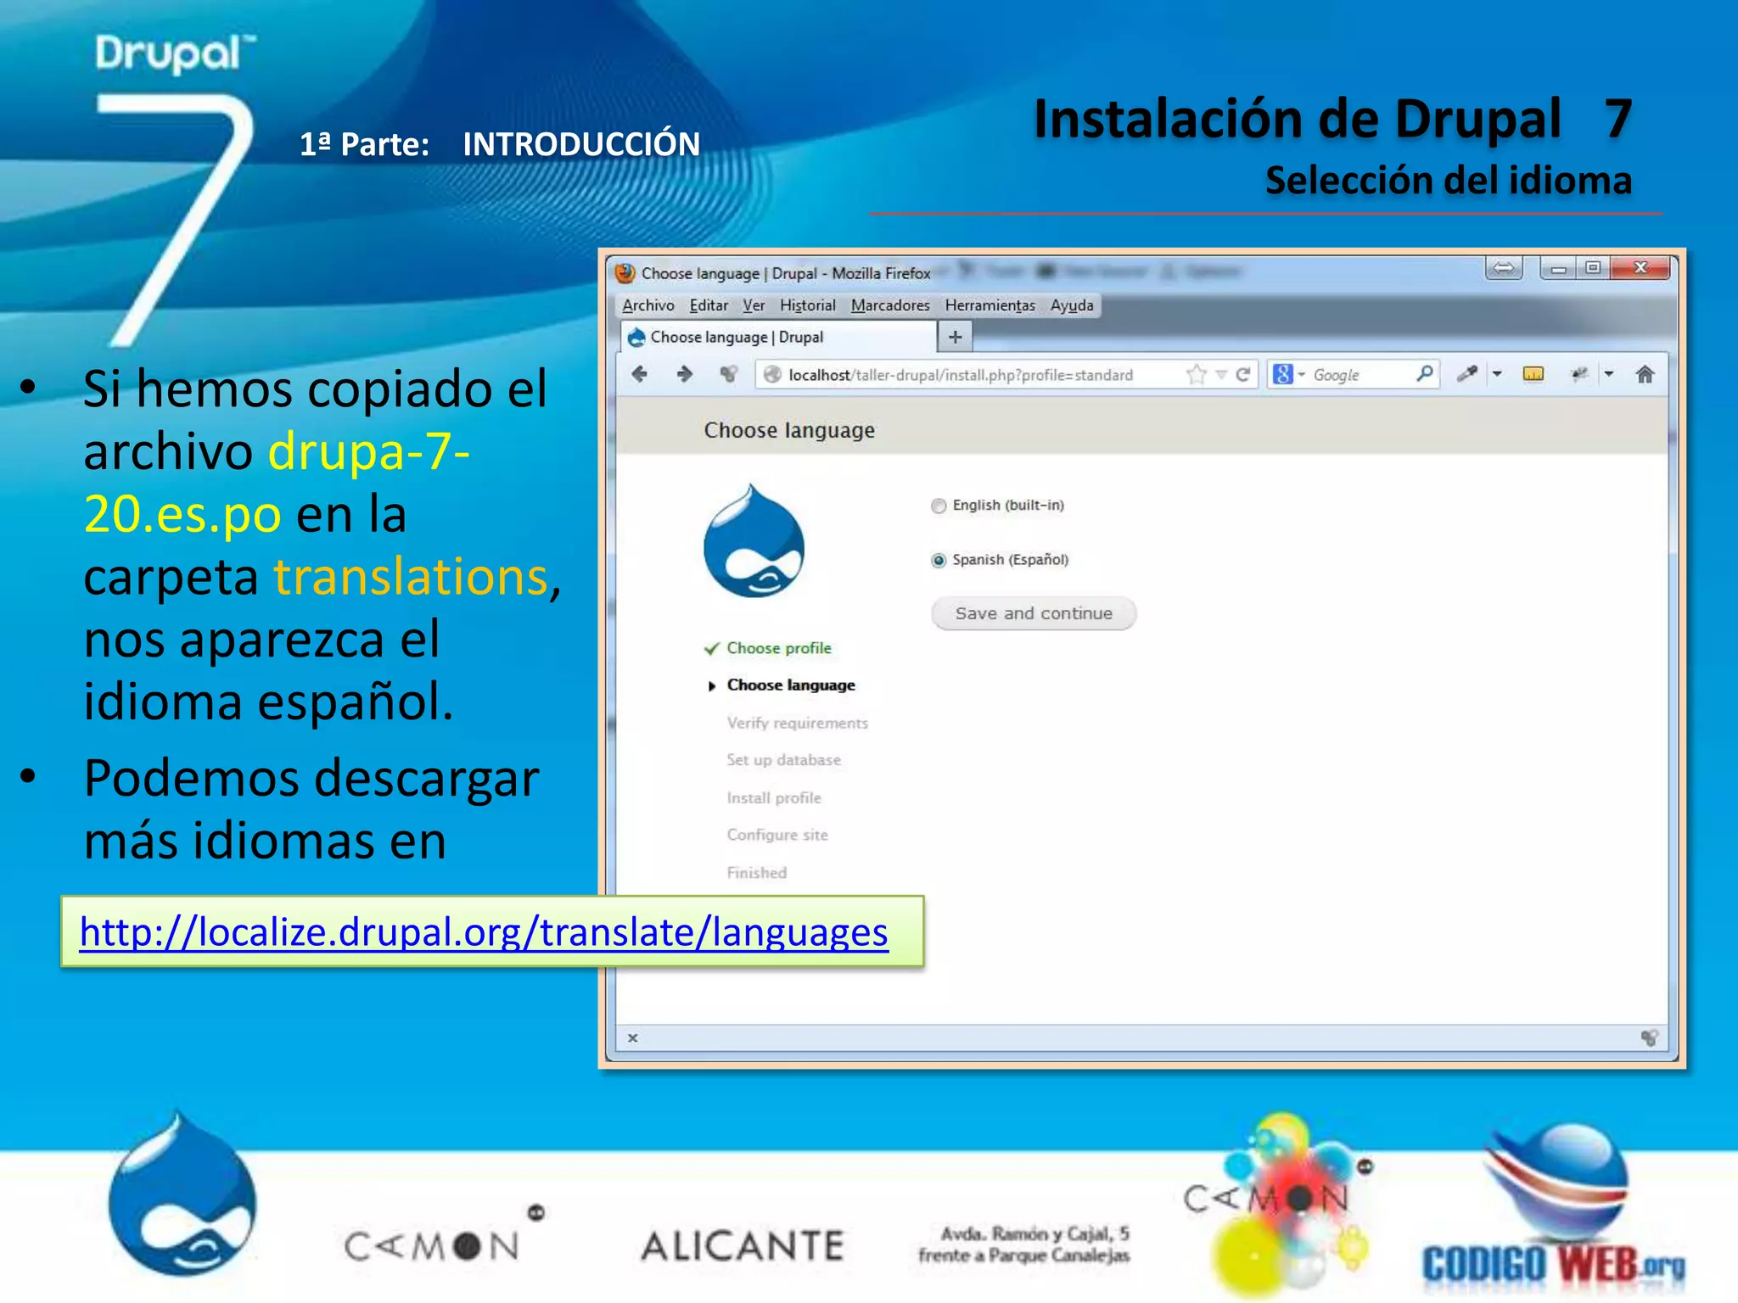This screenshot has width=1738, height=1303.
Task: Click the Firefox back arrow button
Action: [x=640, y=374]
